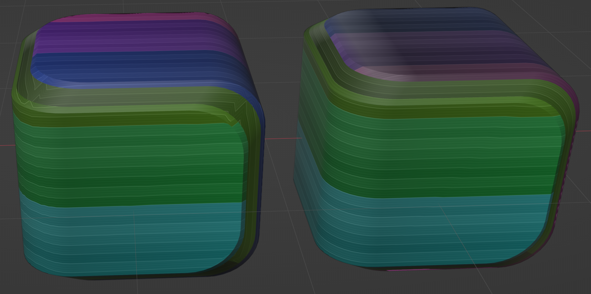Click the teal band on left cube's front
The image size is (591, 294).
click(129, 239)
